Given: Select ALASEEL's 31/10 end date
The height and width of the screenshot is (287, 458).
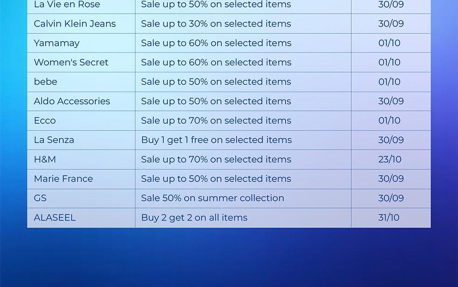Looking at the screenshot, I should point(389,218).
